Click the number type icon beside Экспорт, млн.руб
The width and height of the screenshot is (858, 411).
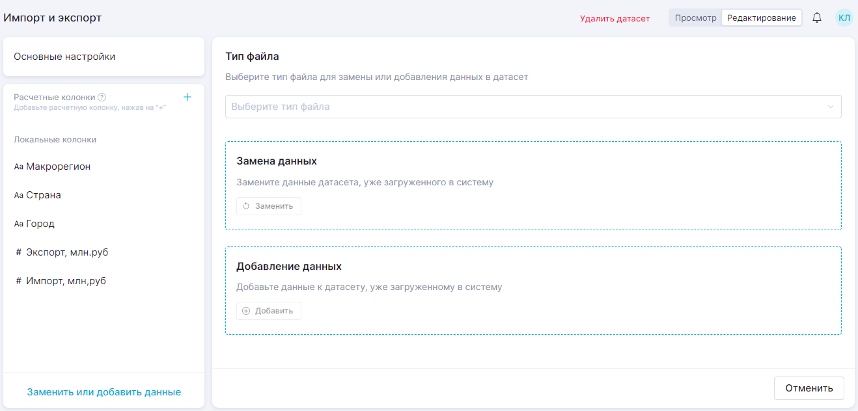click(x=18, y=252)
